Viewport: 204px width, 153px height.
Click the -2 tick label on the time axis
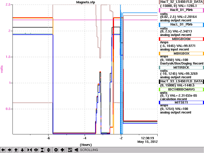[121, 138]
